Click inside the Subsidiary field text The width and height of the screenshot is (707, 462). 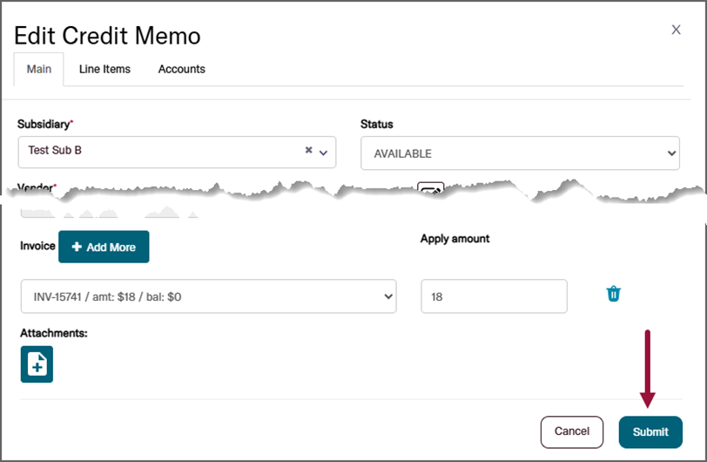pos(157,151)
